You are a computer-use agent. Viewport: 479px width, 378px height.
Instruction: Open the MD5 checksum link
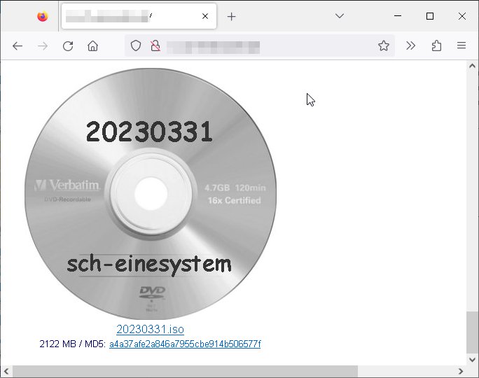click(x=185, y=344)
